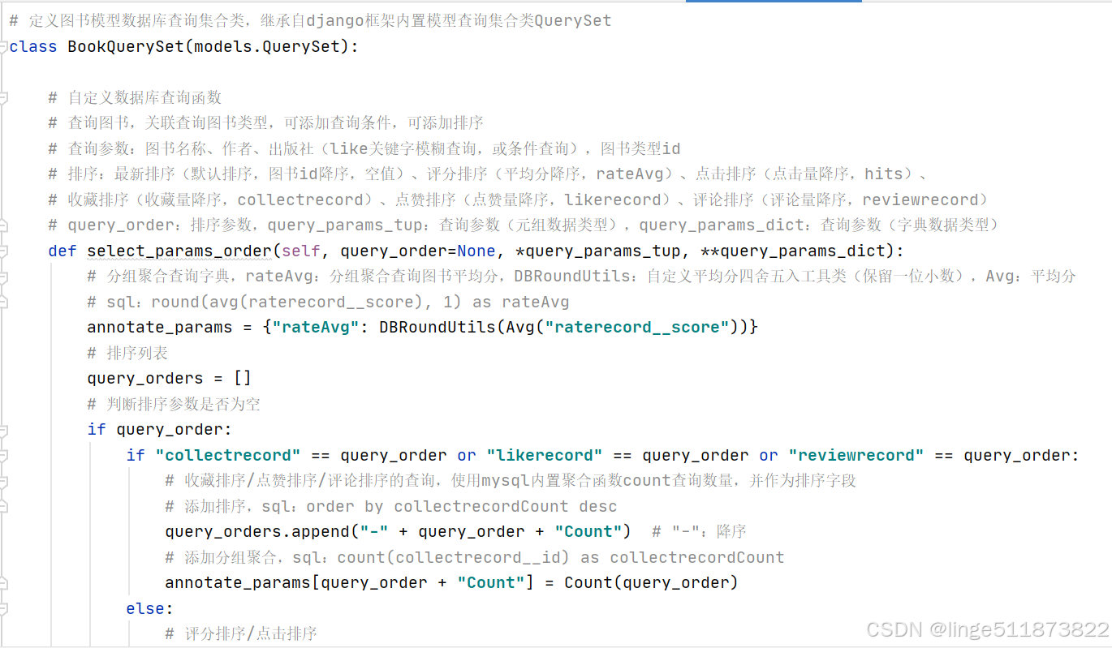Click class name BookQuerySet

[126, 46]
